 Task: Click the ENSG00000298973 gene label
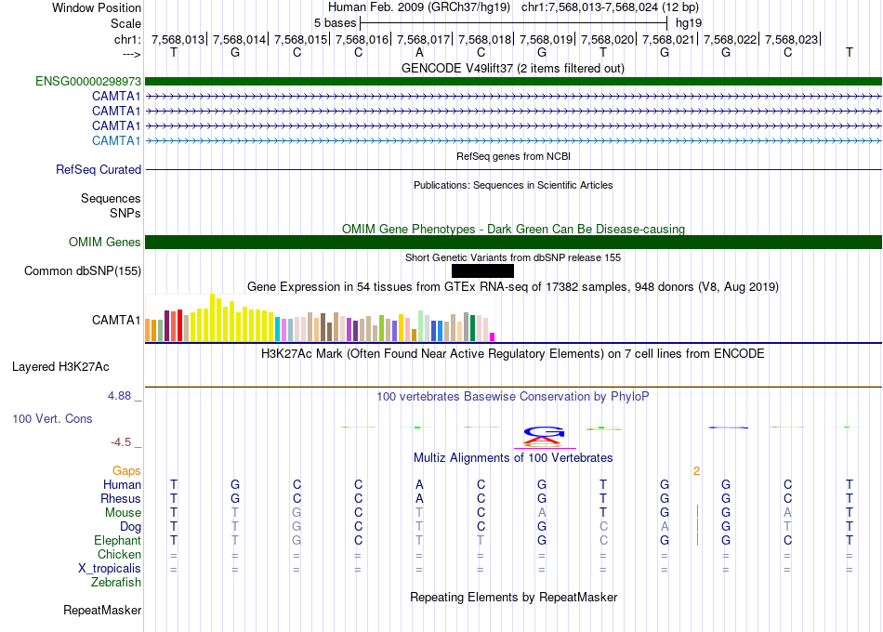[x=88, y=81]
